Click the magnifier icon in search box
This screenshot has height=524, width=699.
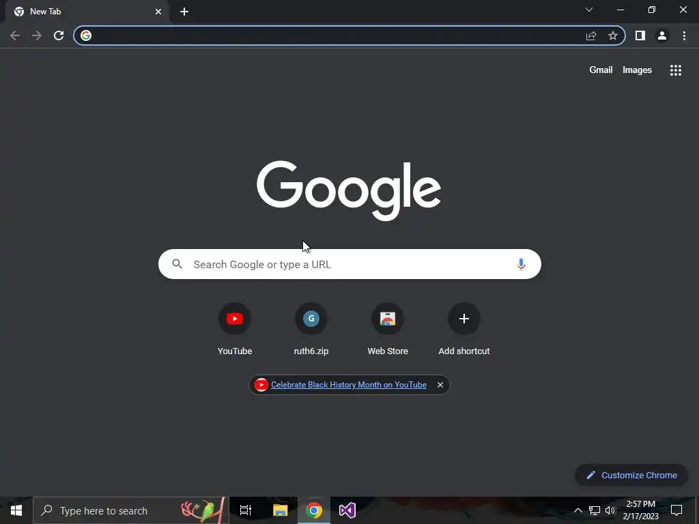tap(177, 264)
